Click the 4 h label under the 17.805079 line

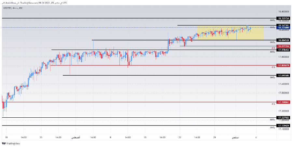[x=273, y=67]
